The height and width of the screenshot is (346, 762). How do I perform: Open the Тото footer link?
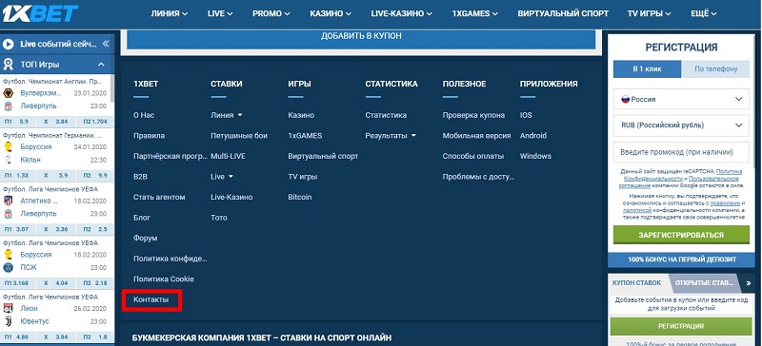click(219, 218)
